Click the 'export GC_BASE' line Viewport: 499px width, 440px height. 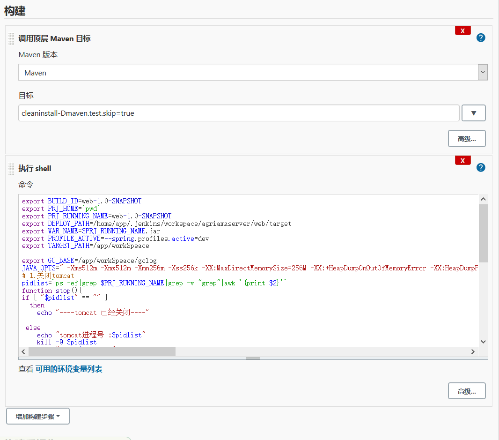[89, 261]
